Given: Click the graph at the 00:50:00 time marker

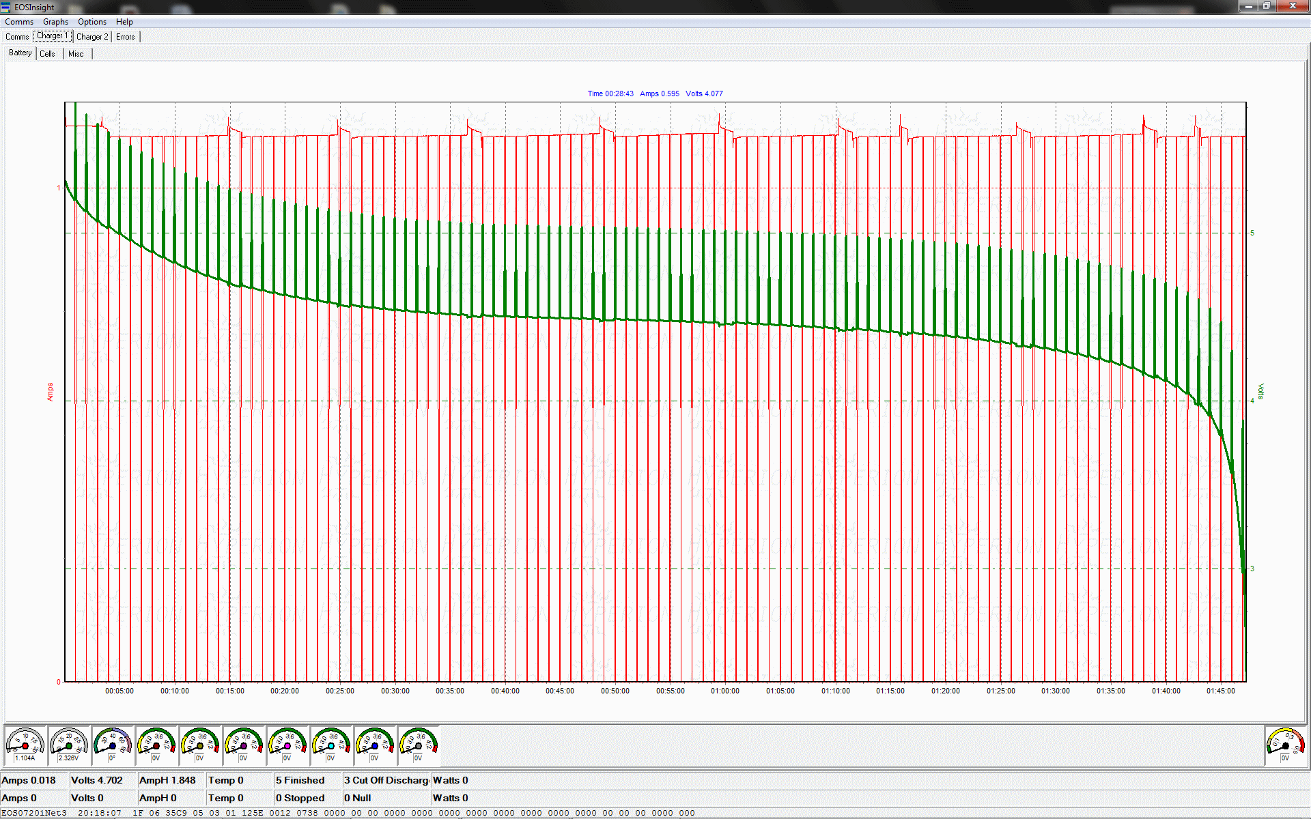Looking at the screenshot, I should point(615,409).
